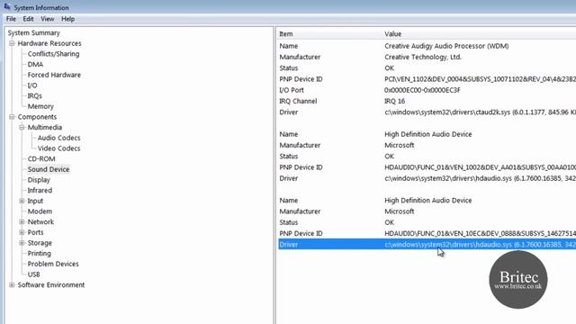Select the Creative Audigy Audio Processor (WDM) row
The width and height of the screenshot is (576, 324).
[427, 46]
